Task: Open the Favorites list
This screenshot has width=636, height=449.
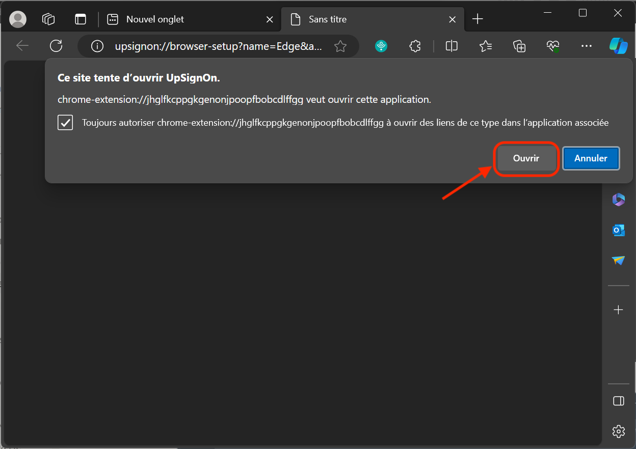Action: pyautogui.click(x=485, y=46)
